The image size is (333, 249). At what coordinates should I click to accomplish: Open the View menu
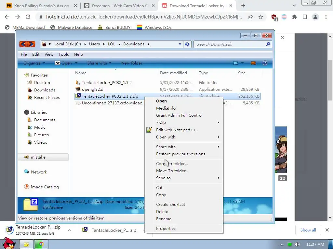point(49,54)
